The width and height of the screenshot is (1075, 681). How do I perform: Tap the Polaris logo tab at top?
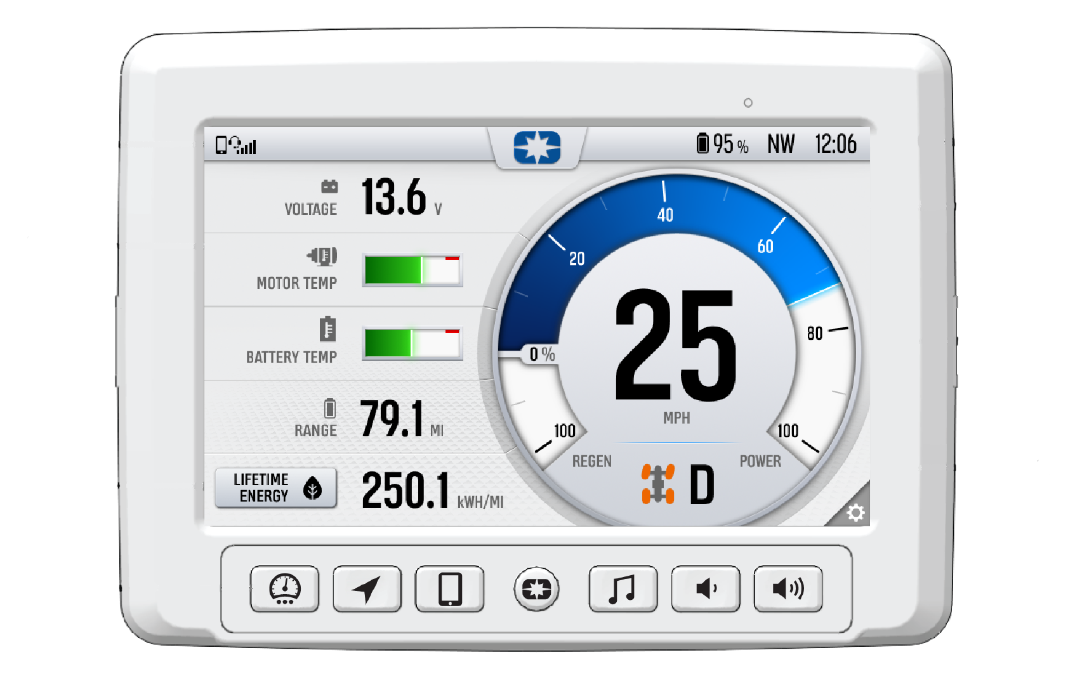click(x=537, y=148)
